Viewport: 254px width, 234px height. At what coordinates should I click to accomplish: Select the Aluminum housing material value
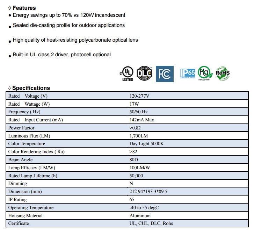(140, 215)
